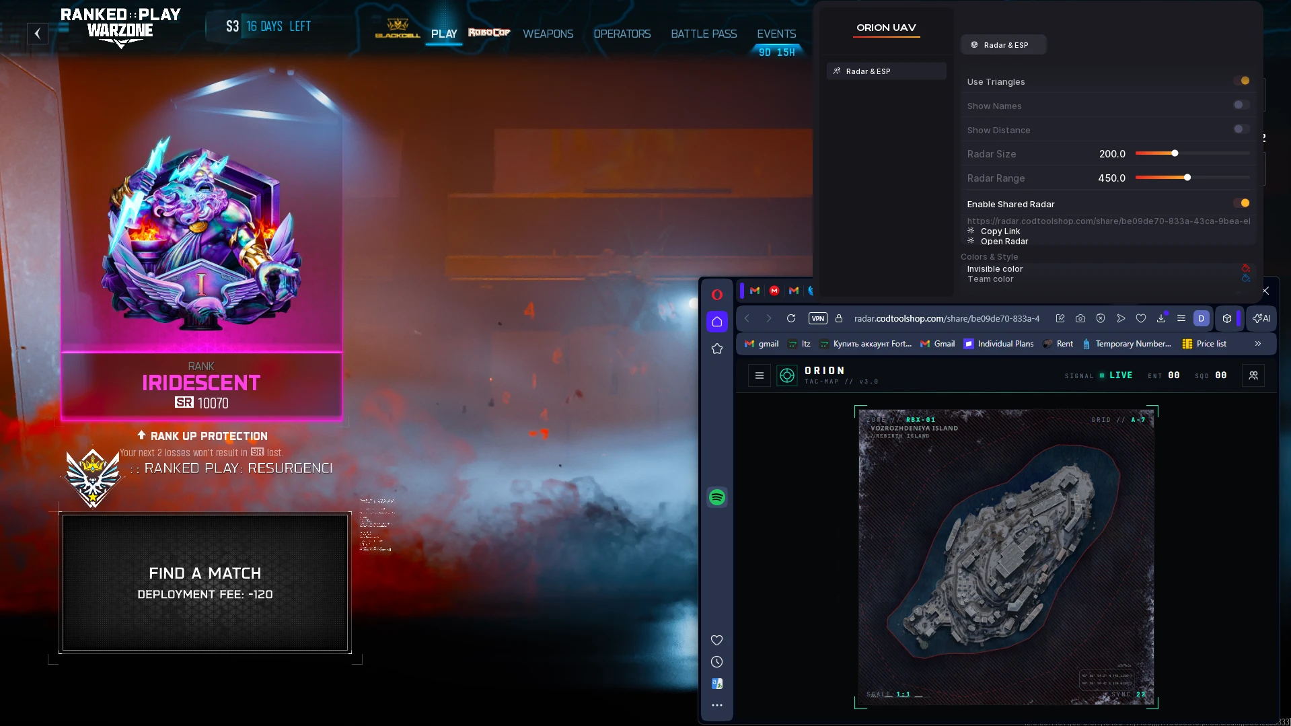Switch to first Gmail pinned tab
1291x726 pixels.
coord(755,291)
